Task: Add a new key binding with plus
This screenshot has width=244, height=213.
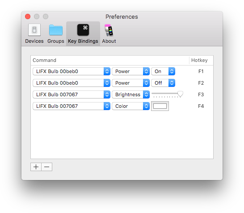Action: click(x=36, y=167)
